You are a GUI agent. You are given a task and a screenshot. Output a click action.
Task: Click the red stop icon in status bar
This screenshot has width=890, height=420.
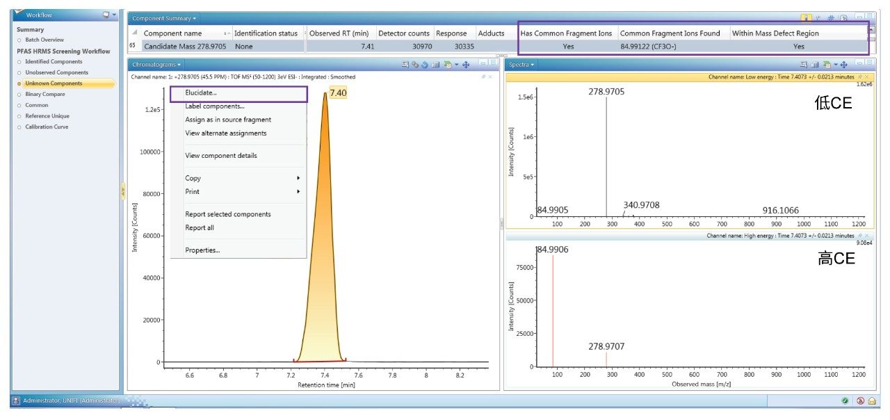point(860,401)
